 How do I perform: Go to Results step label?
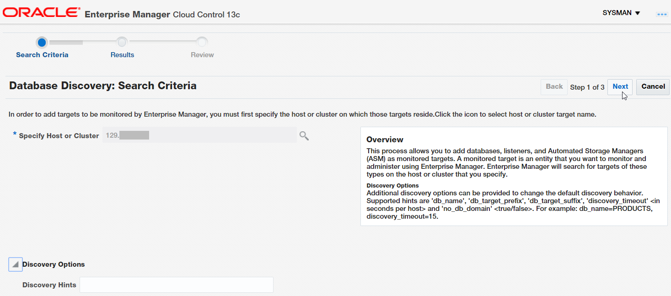point(122,55)
